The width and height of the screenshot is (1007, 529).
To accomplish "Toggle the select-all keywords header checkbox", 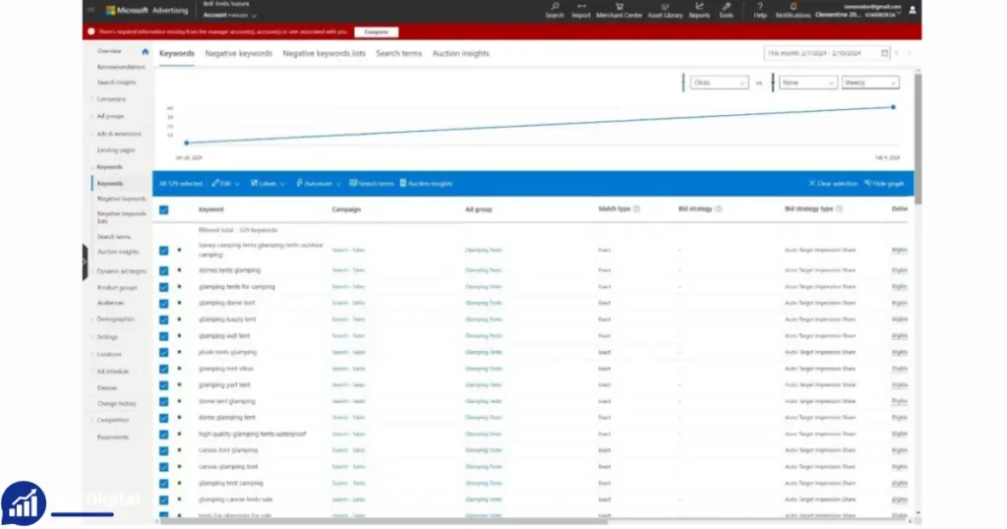I will tap(164, 210).
